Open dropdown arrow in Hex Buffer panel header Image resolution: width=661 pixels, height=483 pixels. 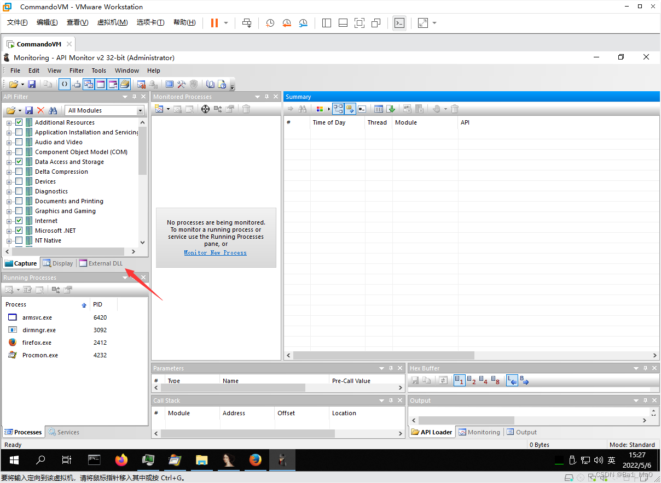pyautogui.click(x=636, y=368)
